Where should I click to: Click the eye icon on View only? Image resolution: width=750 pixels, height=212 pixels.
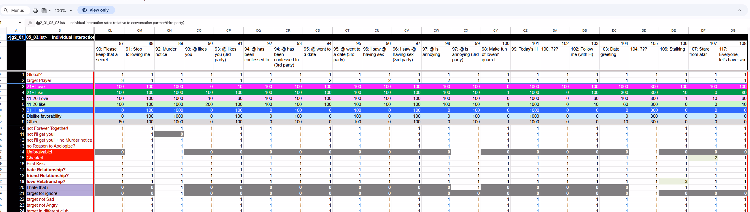point(84,10)
